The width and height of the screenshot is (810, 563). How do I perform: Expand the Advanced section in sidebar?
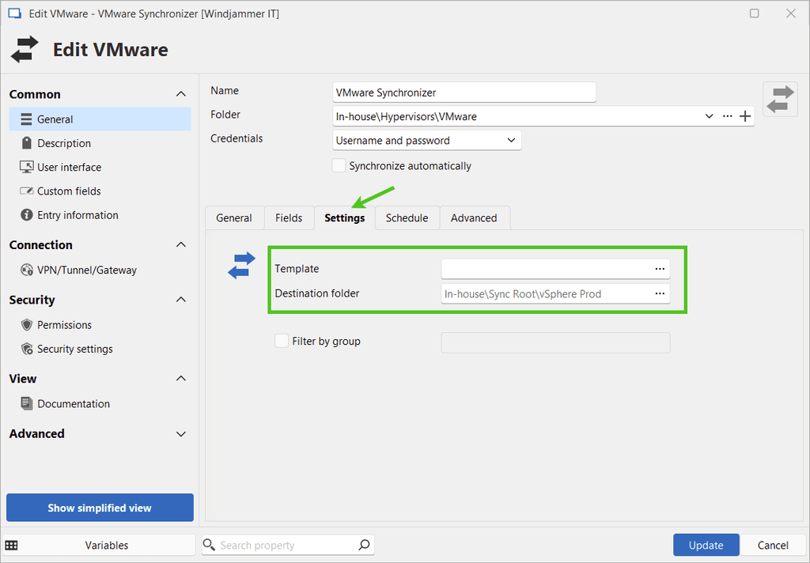pos(180,434)
